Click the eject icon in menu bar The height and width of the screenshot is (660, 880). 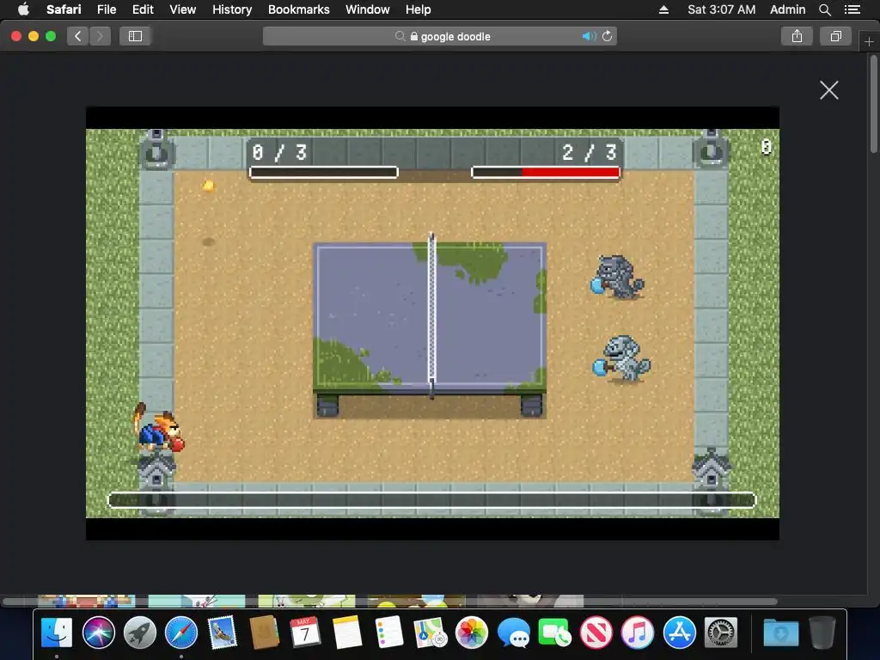tap(663, 9)
